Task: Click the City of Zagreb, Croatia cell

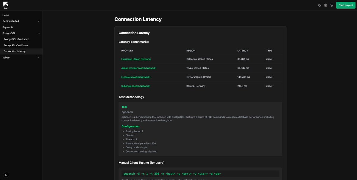Action: [x=199, y=77]
